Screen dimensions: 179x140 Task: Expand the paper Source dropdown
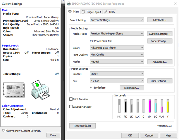[x=117, y=74]
